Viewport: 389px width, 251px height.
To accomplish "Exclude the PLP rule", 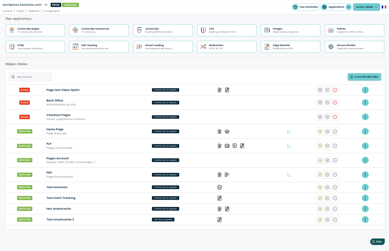I will pyautogui.click(x=335, y=146).
